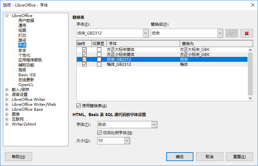Select 高级 in the options tree
This screenshot has width=258, height=166.
(22, 70)
